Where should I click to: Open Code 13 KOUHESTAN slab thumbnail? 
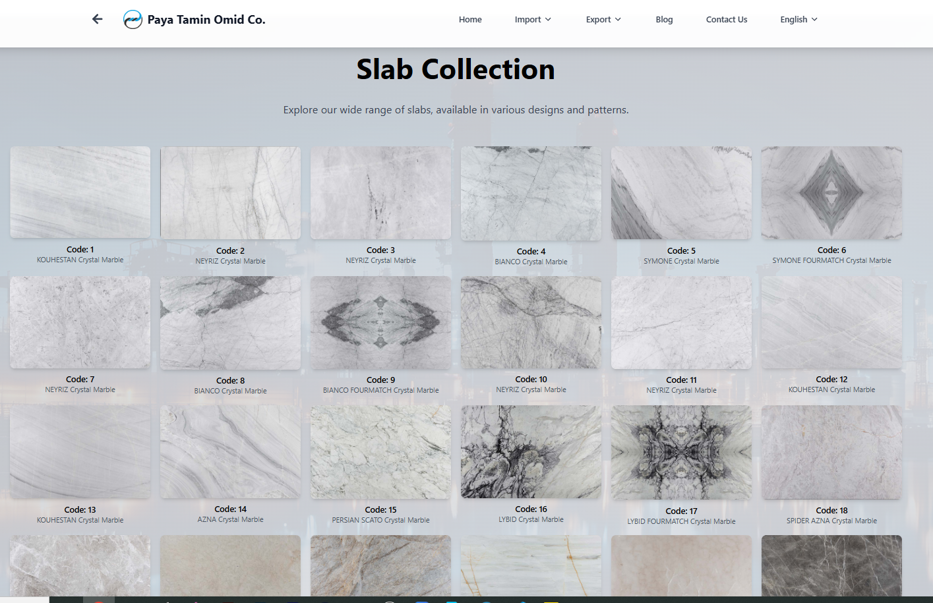click(80, 452)
